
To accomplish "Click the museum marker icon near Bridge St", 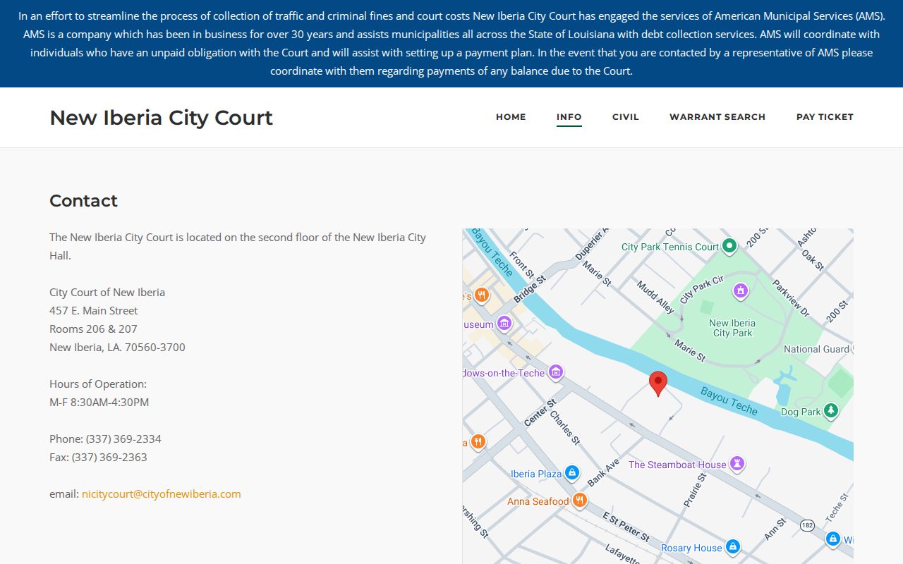I will 504,324.
